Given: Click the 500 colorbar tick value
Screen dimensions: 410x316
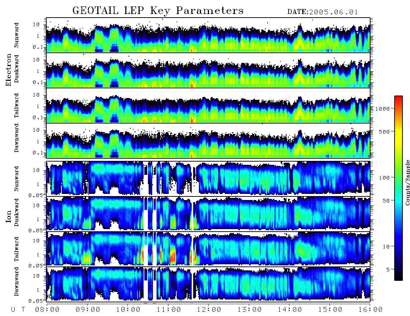Looking at the screenshot, I should (384, 131).
